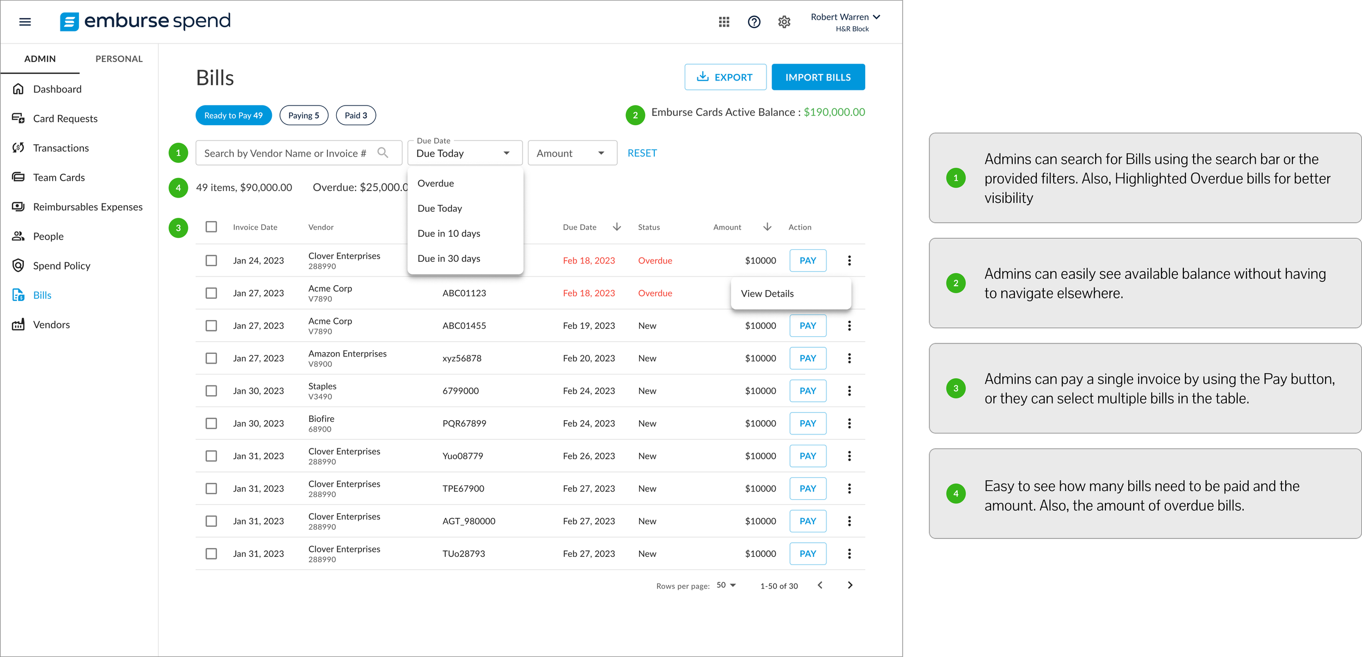Click the RESET filters link
Viewport: 1362px width, 657px height.
(x=642, y=153)
